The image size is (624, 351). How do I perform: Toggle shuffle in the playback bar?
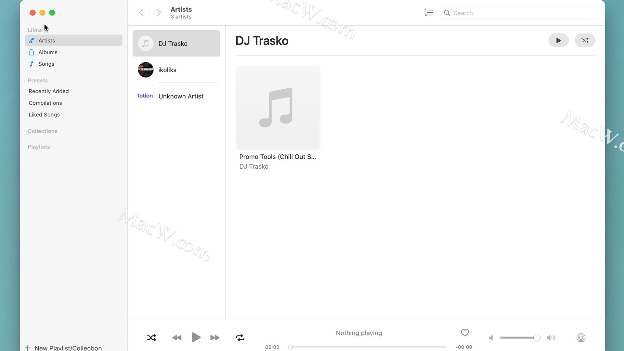coord(151,338)
